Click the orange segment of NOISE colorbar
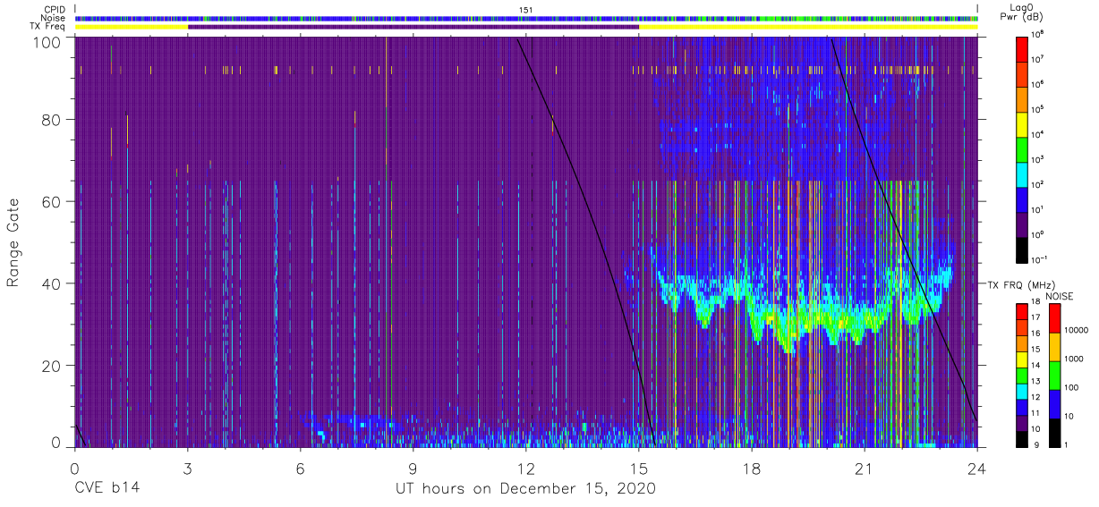This screenshot has height=507, width=1099. (1053, 347)
